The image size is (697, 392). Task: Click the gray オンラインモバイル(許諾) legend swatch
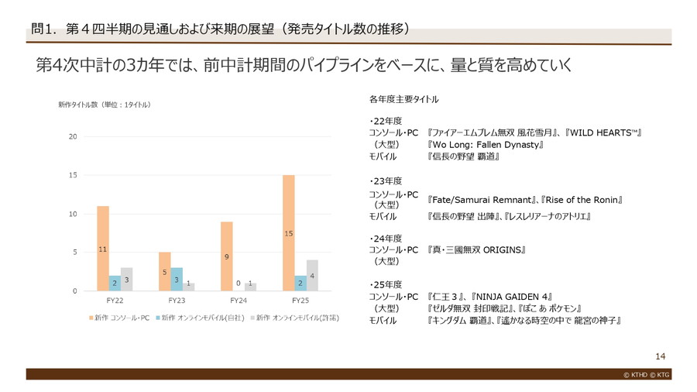(249, 318)
